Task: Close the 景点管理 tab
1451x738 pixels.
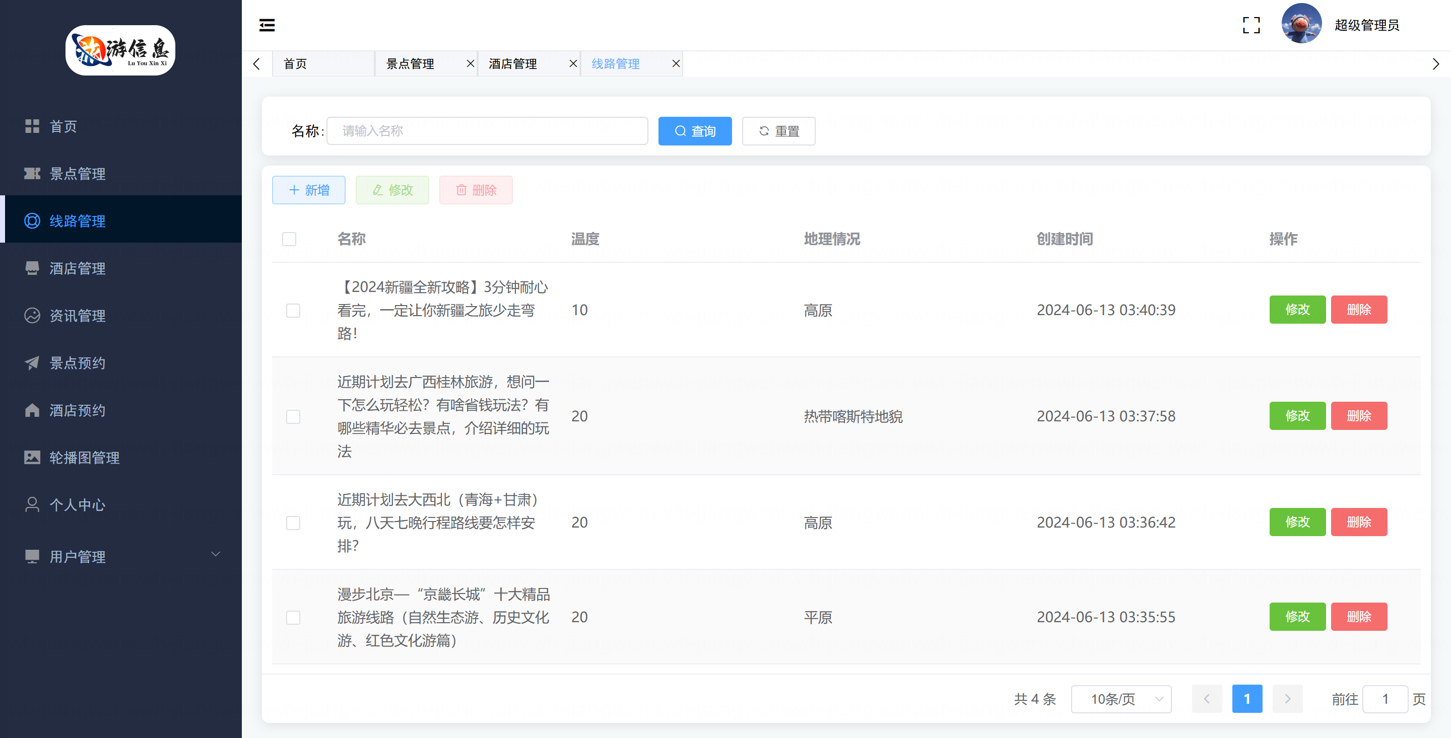Action: 471,63
